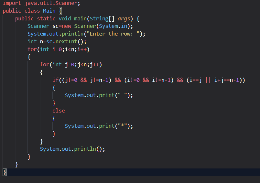260x183 pixels.
Task: Click the 'else' keyword
Action: click(x=59, y=111)
